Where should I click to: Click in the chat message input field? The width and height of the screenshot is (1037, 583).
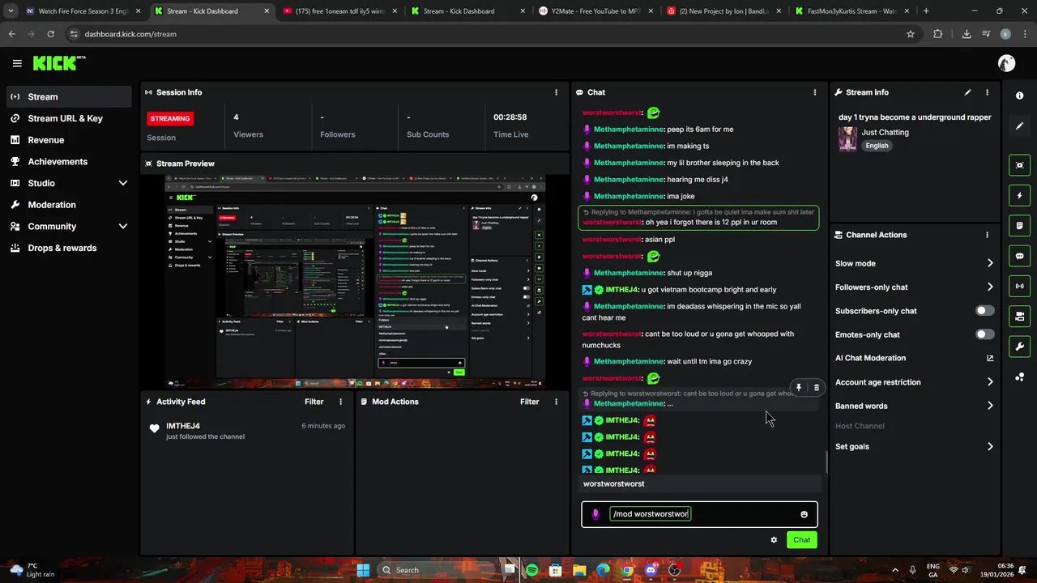699,514
